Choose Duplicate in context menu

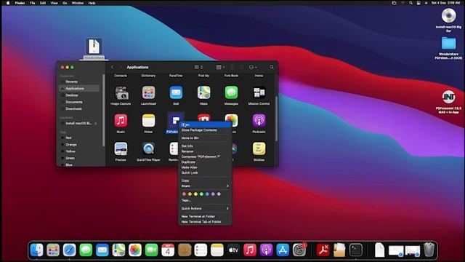(205, 162)
